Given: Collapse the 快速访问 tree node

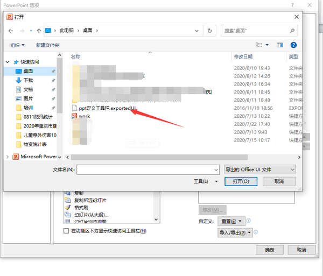Looking at the screenshot, I should (x=8, y=62).
